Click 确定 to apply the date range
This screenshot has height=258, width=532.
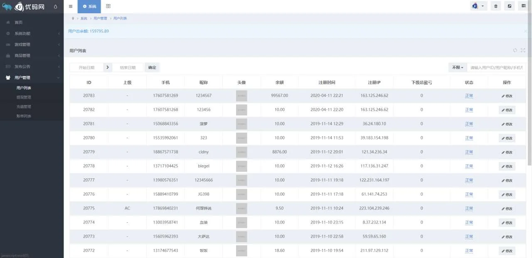click(152, 67)
